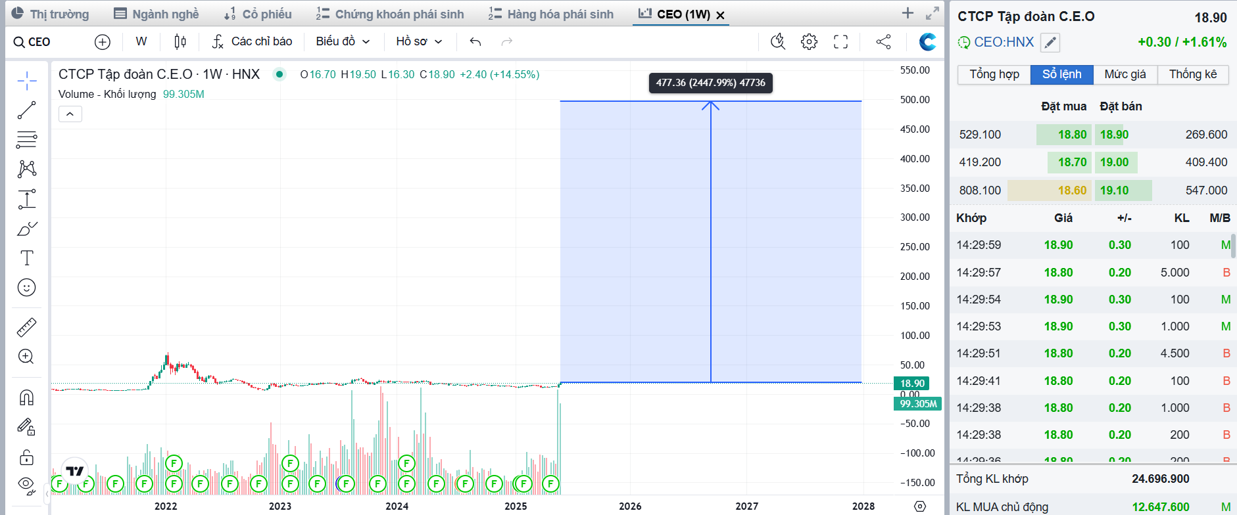Select the crosshair cursor tool
The image size is (1237, 515).
(x=27, y=81)
